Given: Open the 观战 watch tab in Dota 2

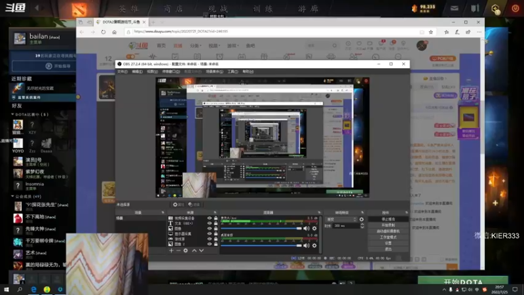Looking at the screenshot, I should click(218, 9).
